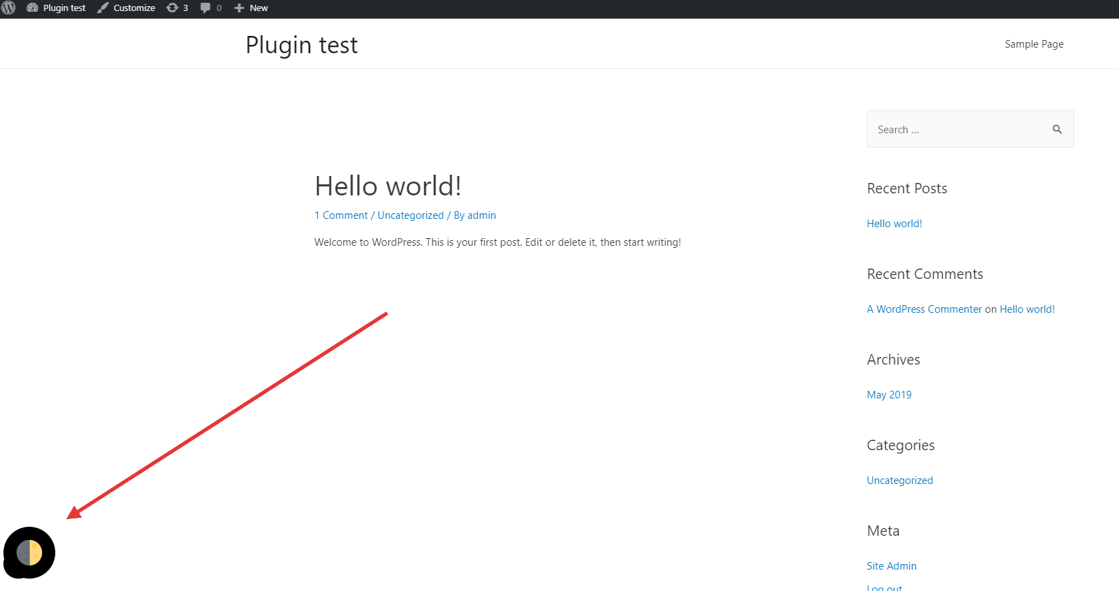
Task: Open the Site Admin link
Action: [892, 566]
